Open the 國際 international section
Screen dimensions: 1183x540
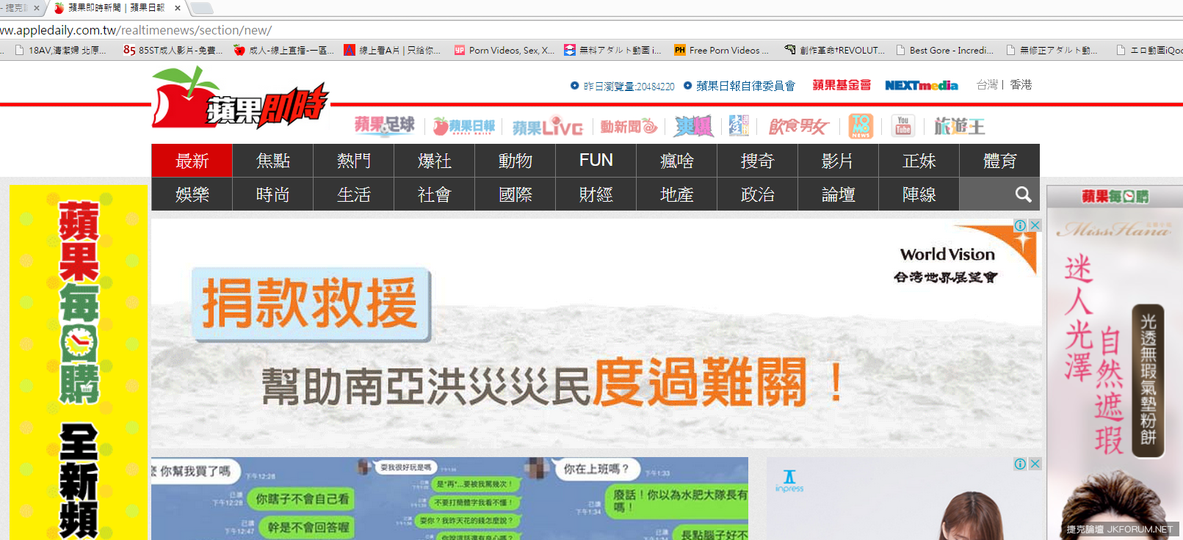[515, 194]
